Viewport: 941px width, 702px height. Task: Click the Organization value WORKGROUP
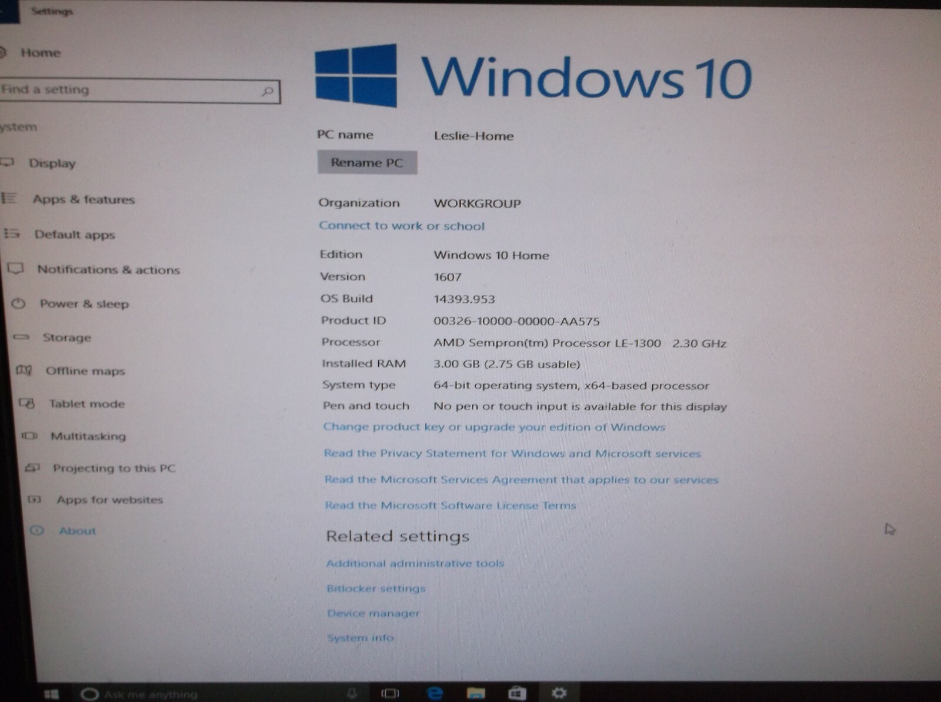[478, 203]
